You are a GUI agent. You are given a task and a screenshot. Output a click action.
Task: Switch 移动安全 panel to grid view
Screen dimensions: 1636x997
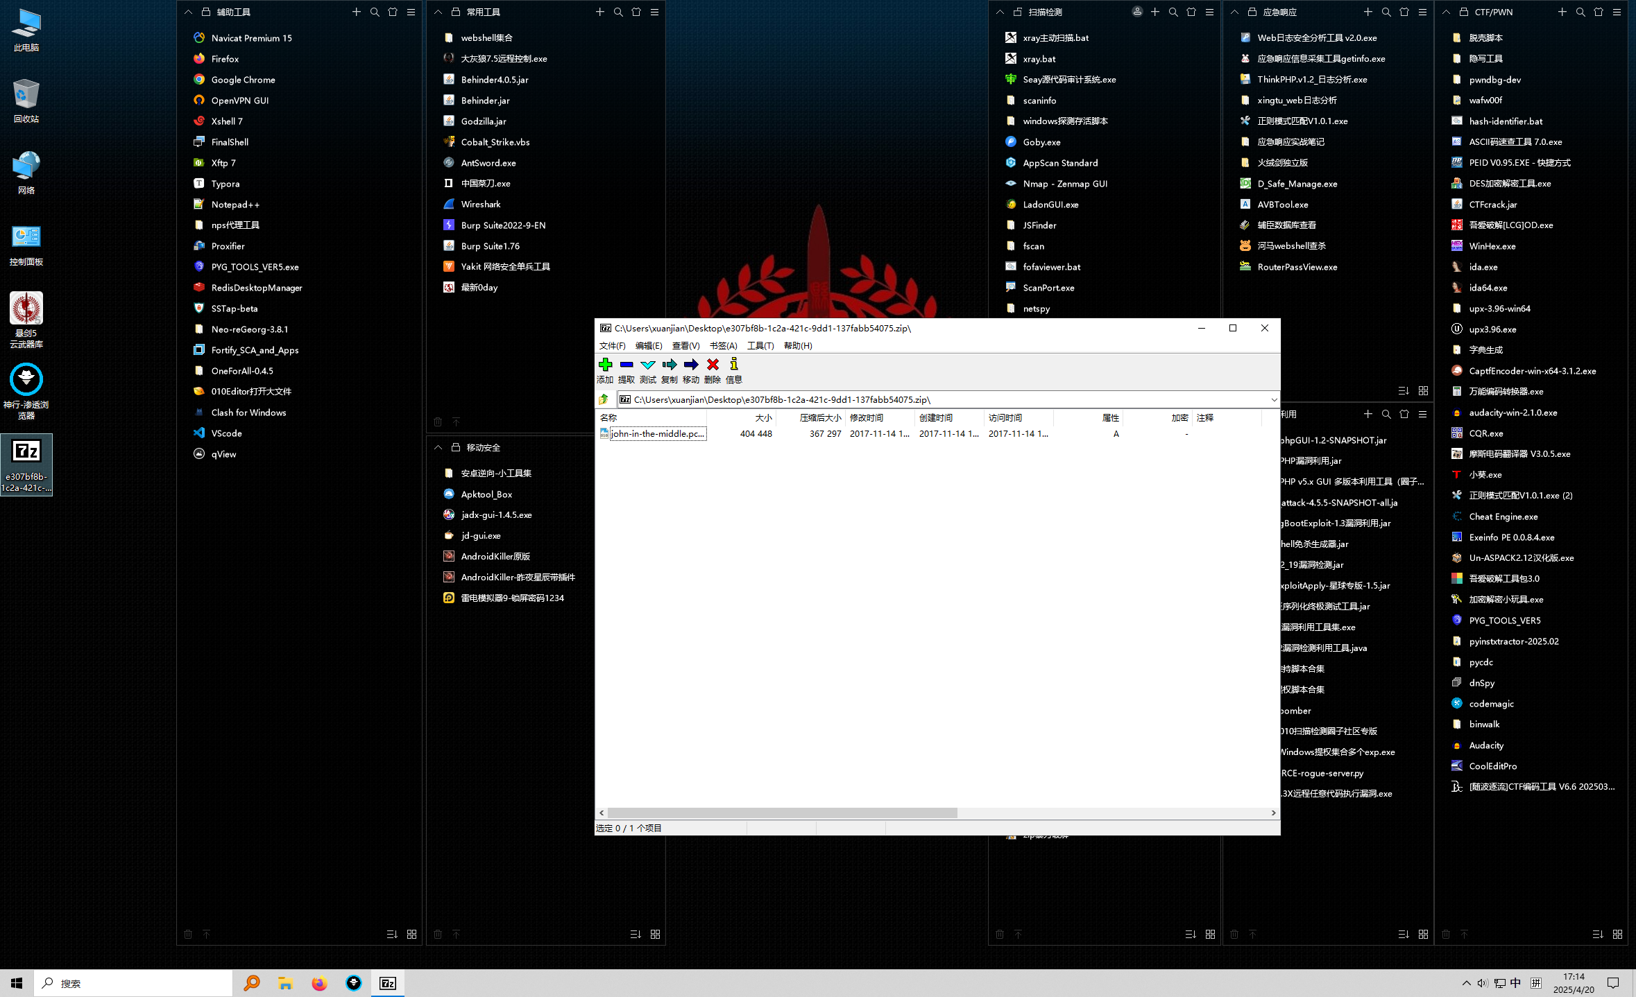click(x=655, y=934)
